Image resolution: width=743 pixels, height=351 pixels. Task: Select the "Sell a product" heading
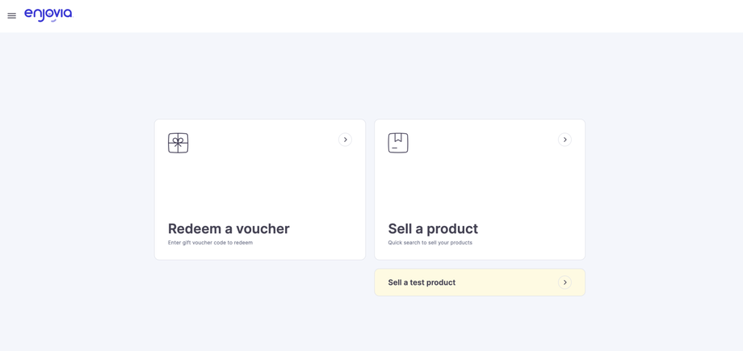(x=433, y=228)
